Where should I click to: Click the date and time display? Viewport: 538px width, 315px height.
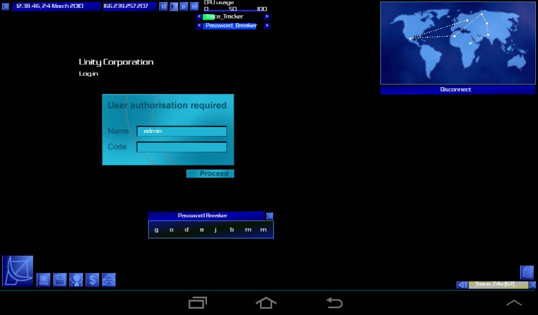click(56, 6)
